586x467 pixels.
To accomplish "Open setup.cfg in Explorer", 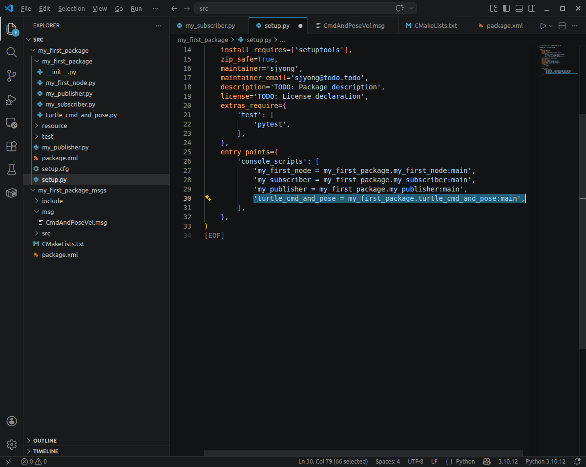I will tap(55, 169).
